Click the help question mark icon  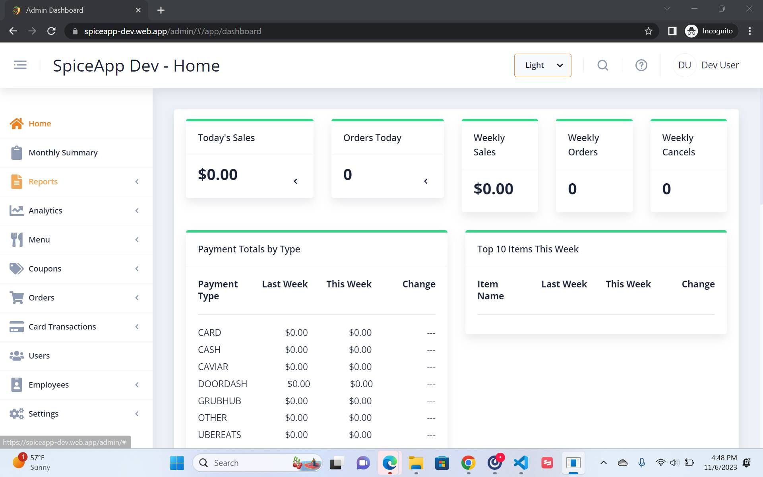click(x=641, y=65)
